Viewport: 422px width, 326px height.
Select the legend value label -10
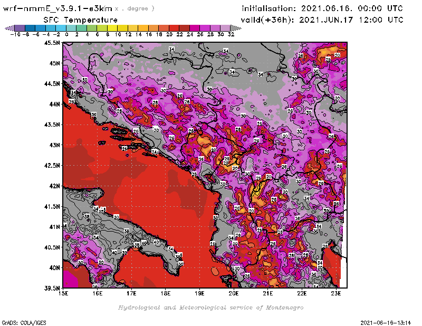coord(15,34)
